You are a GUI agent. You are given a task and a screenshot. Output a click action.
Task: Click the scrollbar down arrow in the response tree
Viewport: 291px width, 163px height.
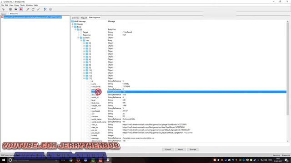288,141
